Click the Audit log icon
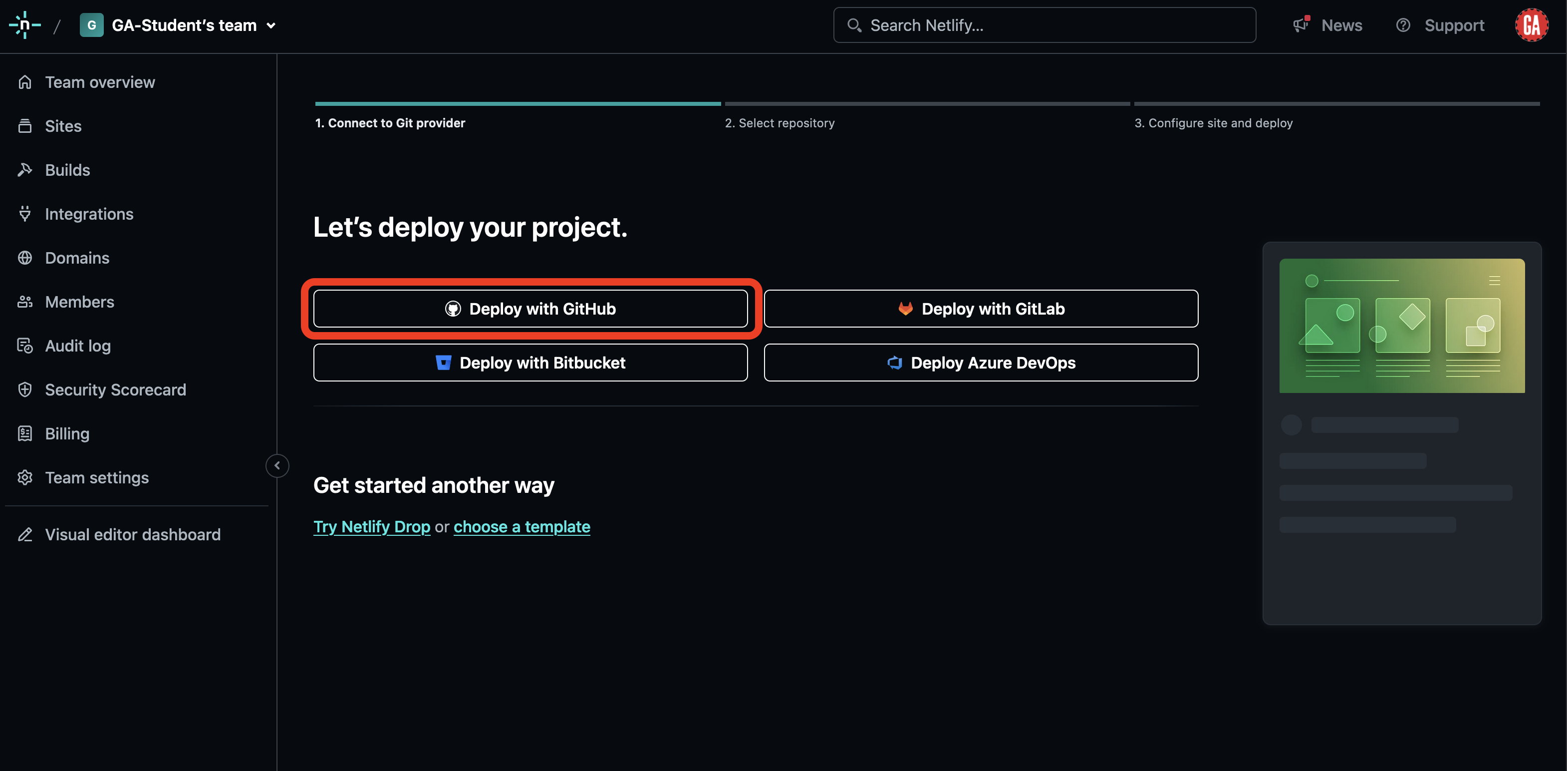Screen dimensions: 1567x771 point(25,346)
